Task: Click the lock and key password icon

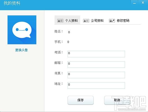Action: tap(112, 21)
